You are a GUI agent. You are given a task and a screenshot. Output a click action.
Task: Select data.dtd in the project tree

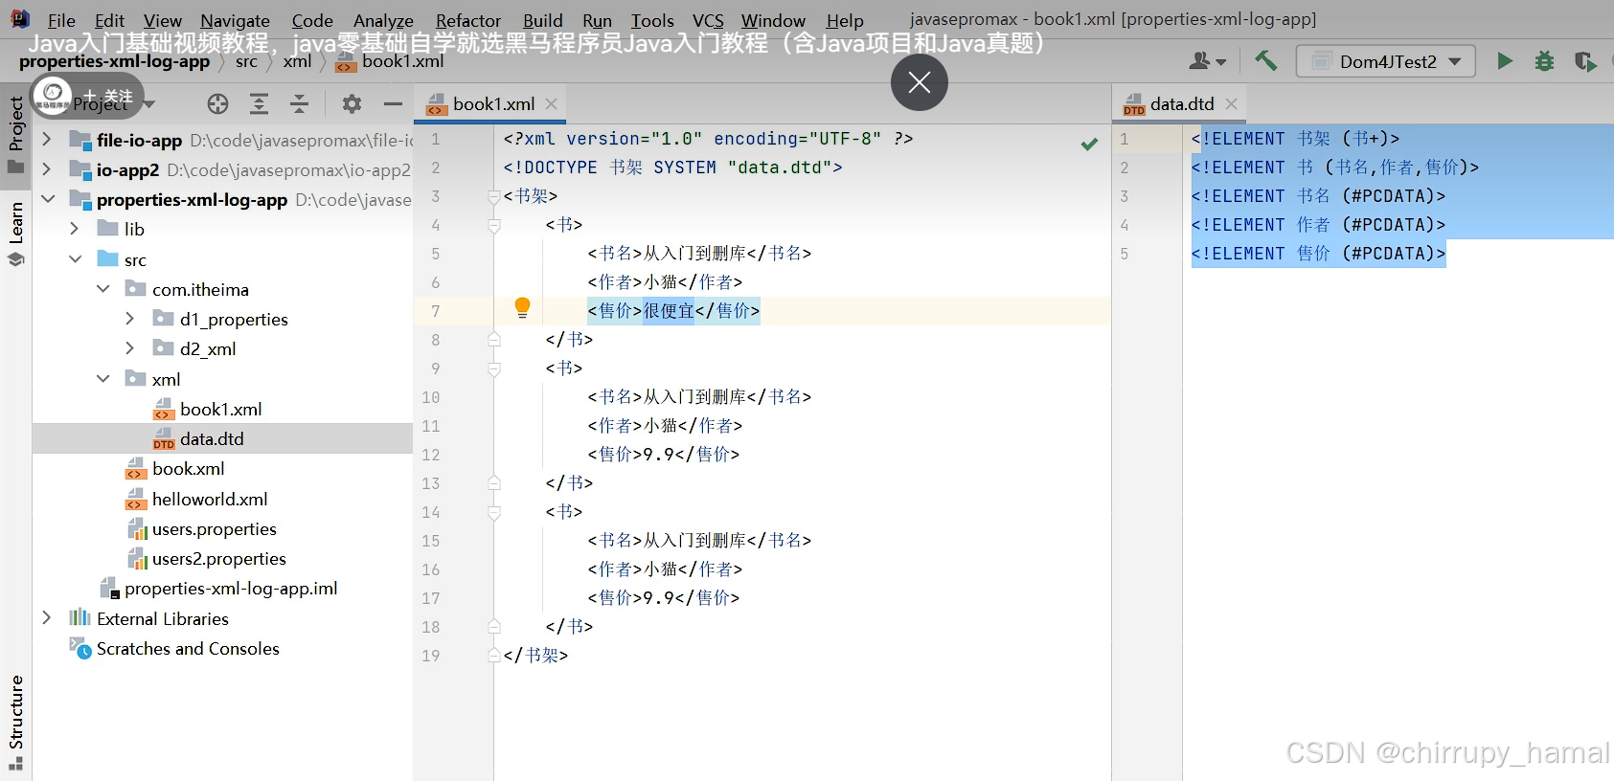212,438
